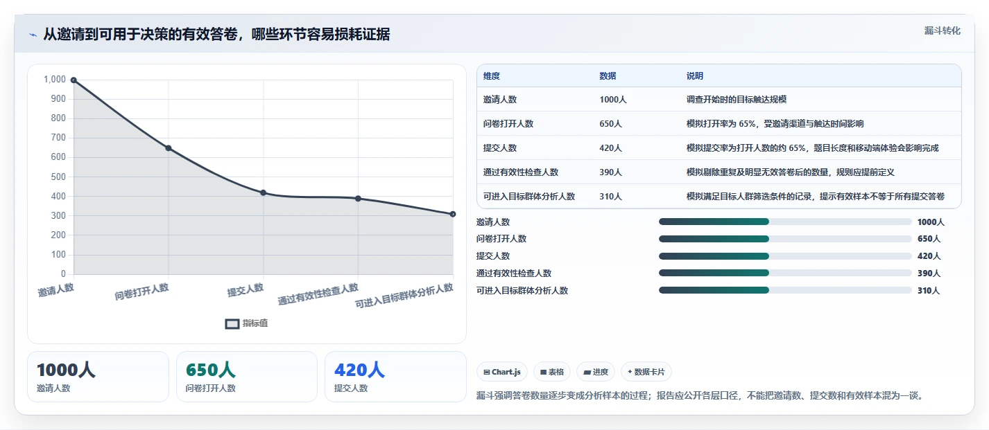Screen dimensions: 989x430
Task: Click the 维度 table column header
Action: coord(492,76)
